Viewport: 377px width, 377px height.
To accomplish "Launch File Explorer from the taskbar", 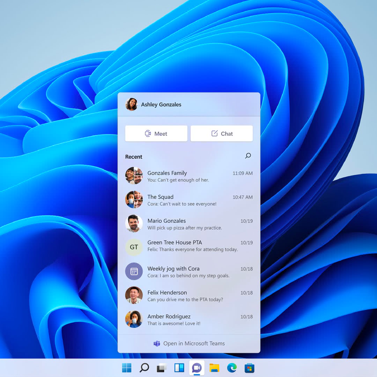I will point(214,368).
